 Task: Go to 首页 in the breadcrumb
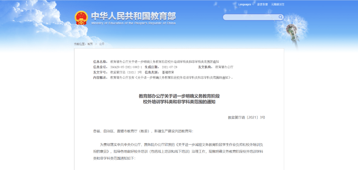[x=90, y=44]
